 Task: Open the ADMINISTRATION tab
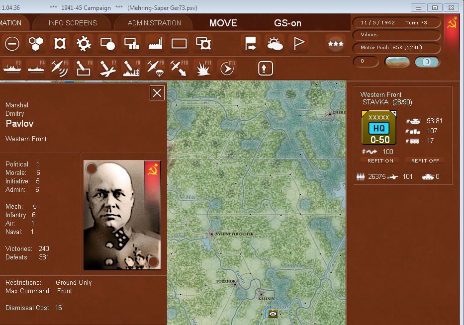click(x=154, y=23)
